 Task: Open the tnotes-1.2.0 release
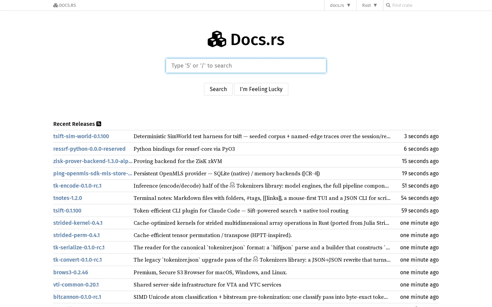[x=68, y=198]
